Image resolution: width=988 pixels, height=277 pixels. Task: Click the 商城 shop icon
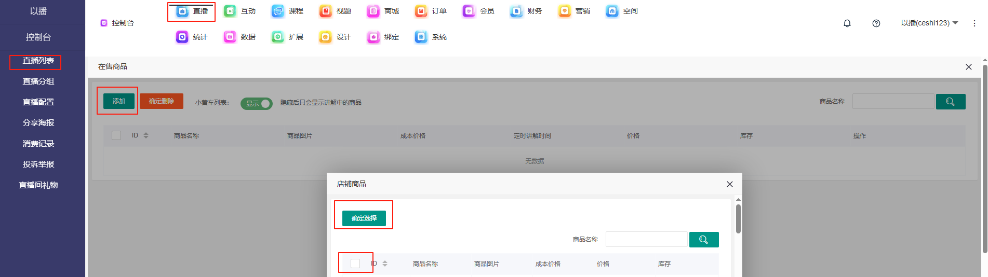(x=373, y=11)
